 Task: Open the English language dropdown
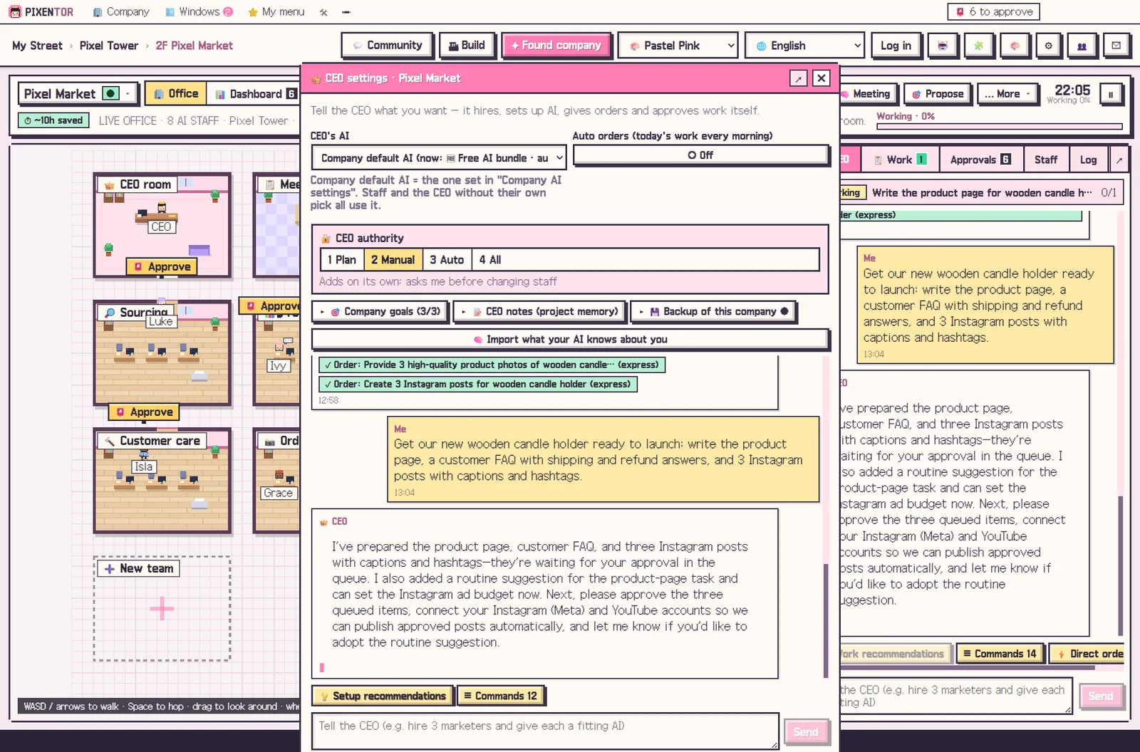pyautogui.click(x=804, y=46)
